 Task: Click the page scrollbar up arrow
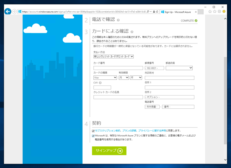click(x=225, y=19)
